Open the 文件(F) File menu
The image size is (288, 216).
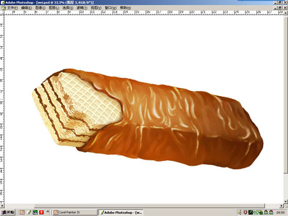tap(13, 8)
